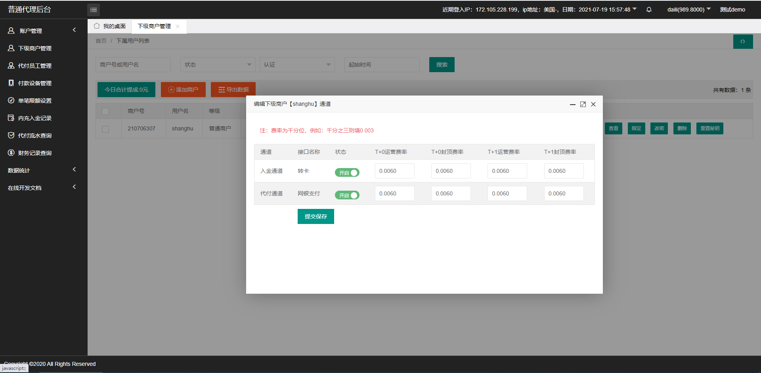Image resolution: width=761 pixels, height=373 pixels.
Task: Expand the 数据统计 sidebar section
Action: [42, 170]
